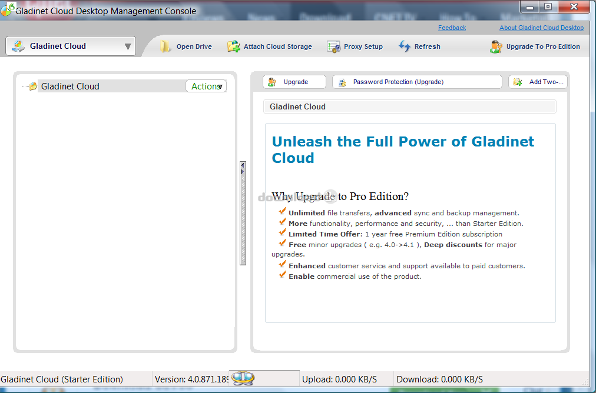Image resolution: width=596 pixels, height=393 pixels.
Task: Click the Unleash the Full Power headline
Action: pos(402,149)
